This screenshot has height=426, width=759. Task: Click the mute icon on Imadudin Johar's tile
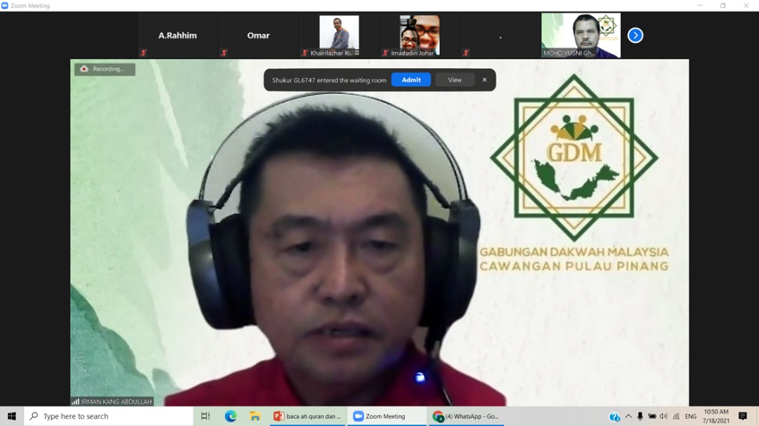pyautogui.click(x=385, y=52)
